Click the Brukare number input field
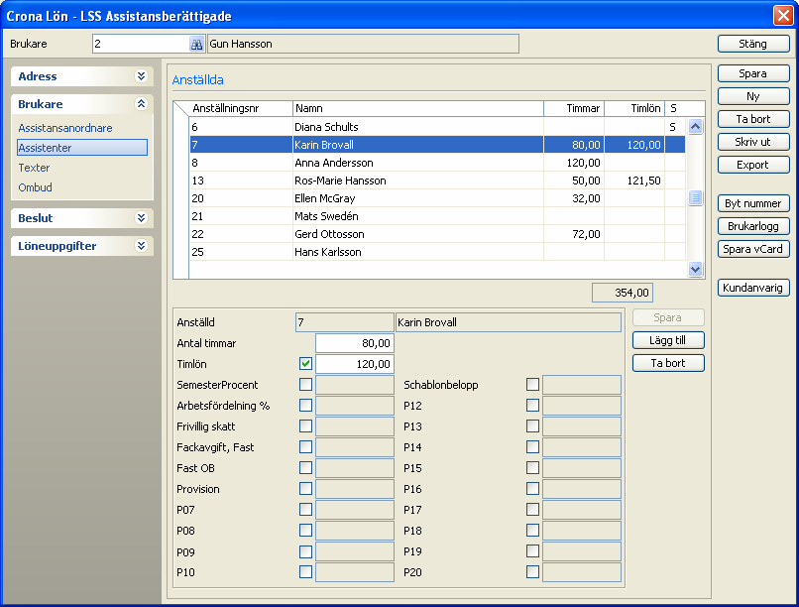Image resolution: width=799 pixels, height=607 pixels. 141,45
